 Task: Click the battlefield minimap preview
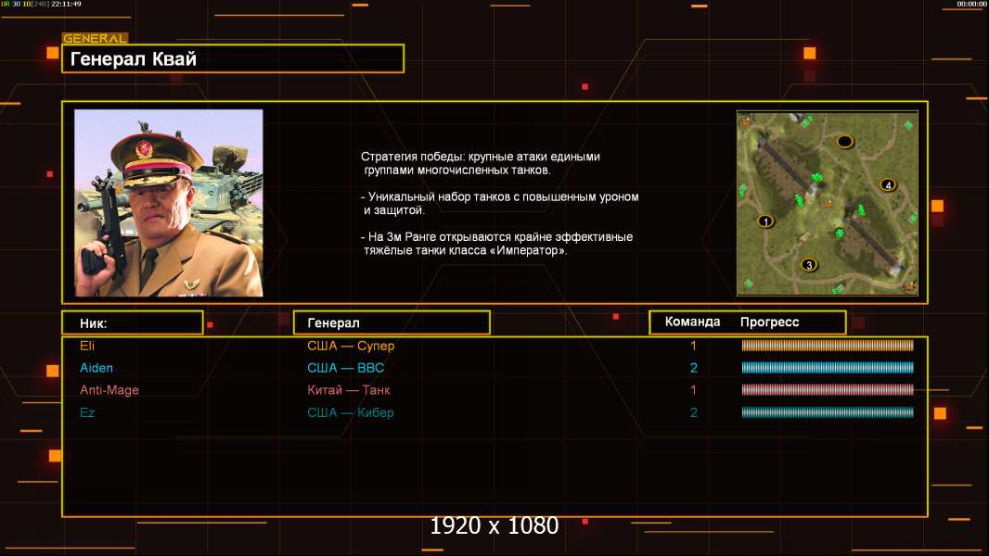[828, 203]
